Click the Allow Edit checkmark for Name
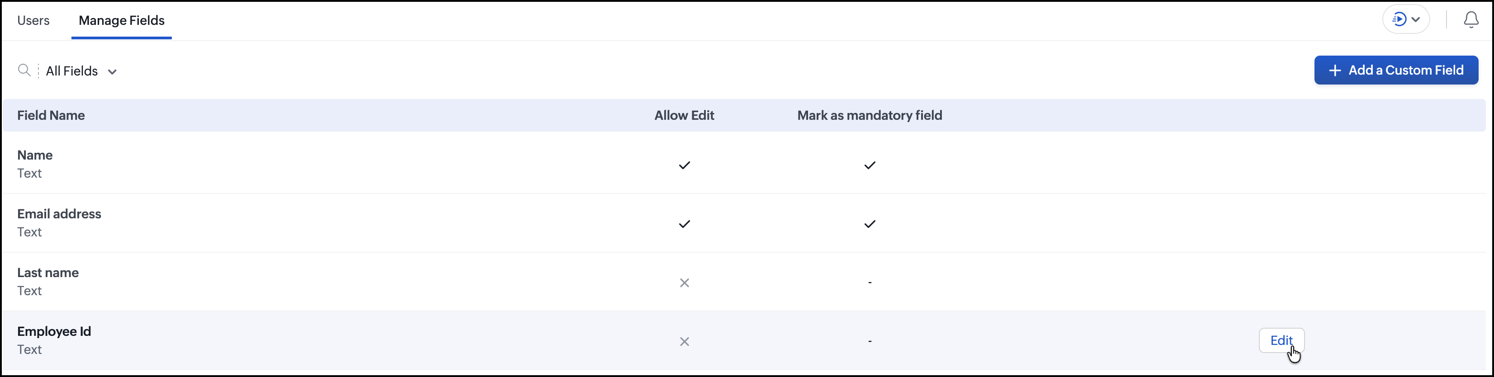The height and width of the screenshot is (377, 1494). click(x=684, y=165)
